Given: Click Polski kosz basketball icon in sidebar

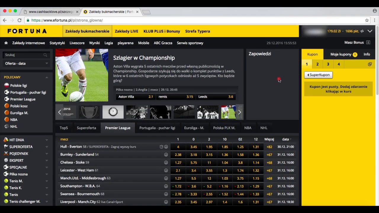Looking at the screenshot, I should coord(7,106).
